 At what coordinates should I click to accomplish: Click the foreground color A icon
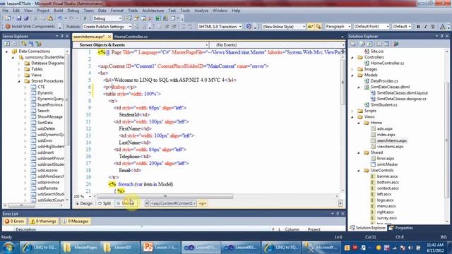pos(442,27)
